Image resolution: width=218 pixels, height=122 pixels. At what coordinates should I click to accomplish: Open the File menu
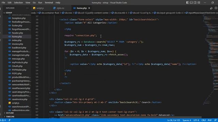[3, 2]
